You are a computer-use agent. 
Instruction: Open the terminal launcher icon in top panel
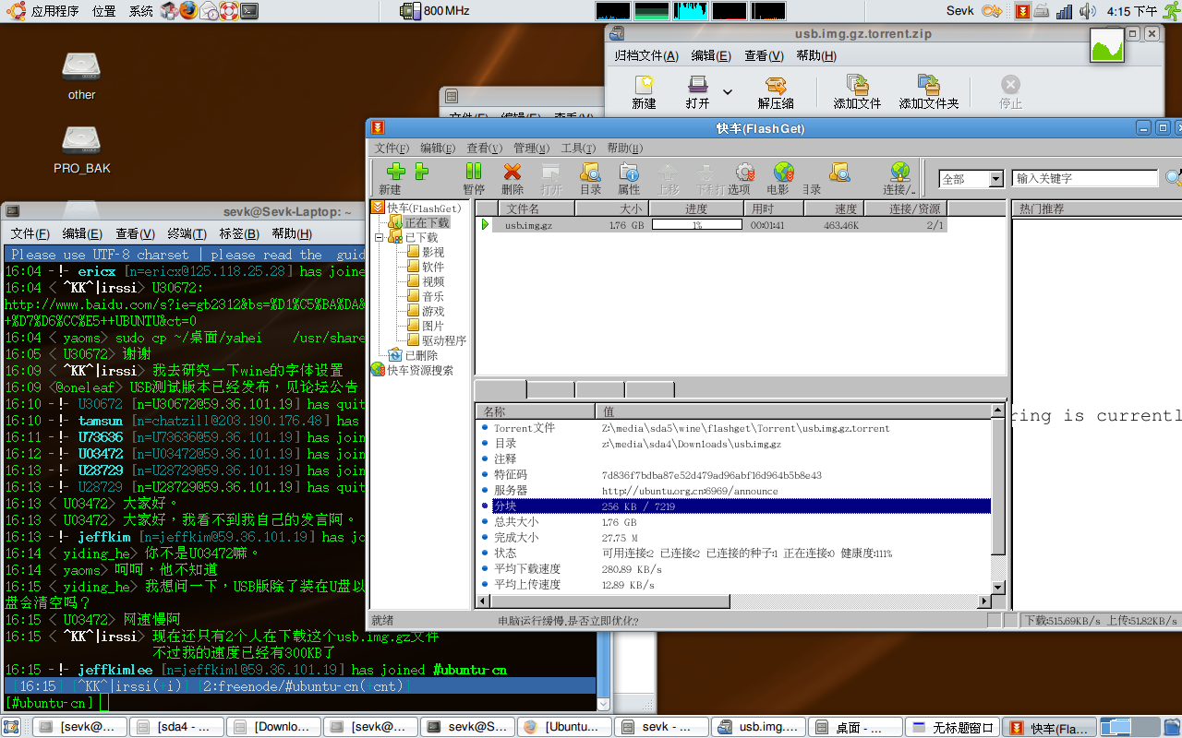[x=248, y=11]
